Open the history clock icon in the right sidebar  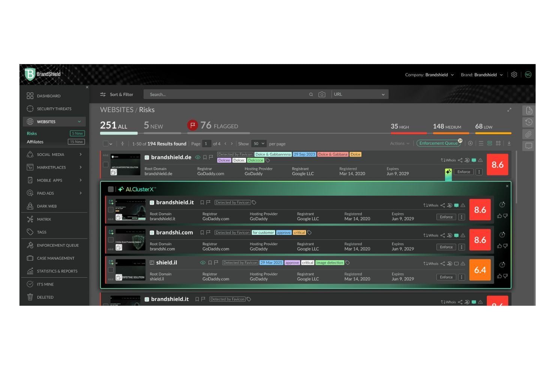(x=529, y=122)
